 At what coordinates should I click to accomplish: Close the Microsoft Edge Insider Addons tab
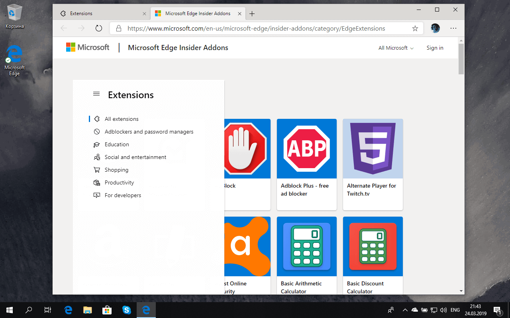(x=240, y=14)
